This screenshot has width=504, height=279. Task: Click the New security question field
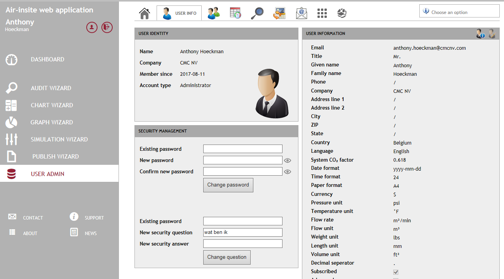[x=243, y=232]
